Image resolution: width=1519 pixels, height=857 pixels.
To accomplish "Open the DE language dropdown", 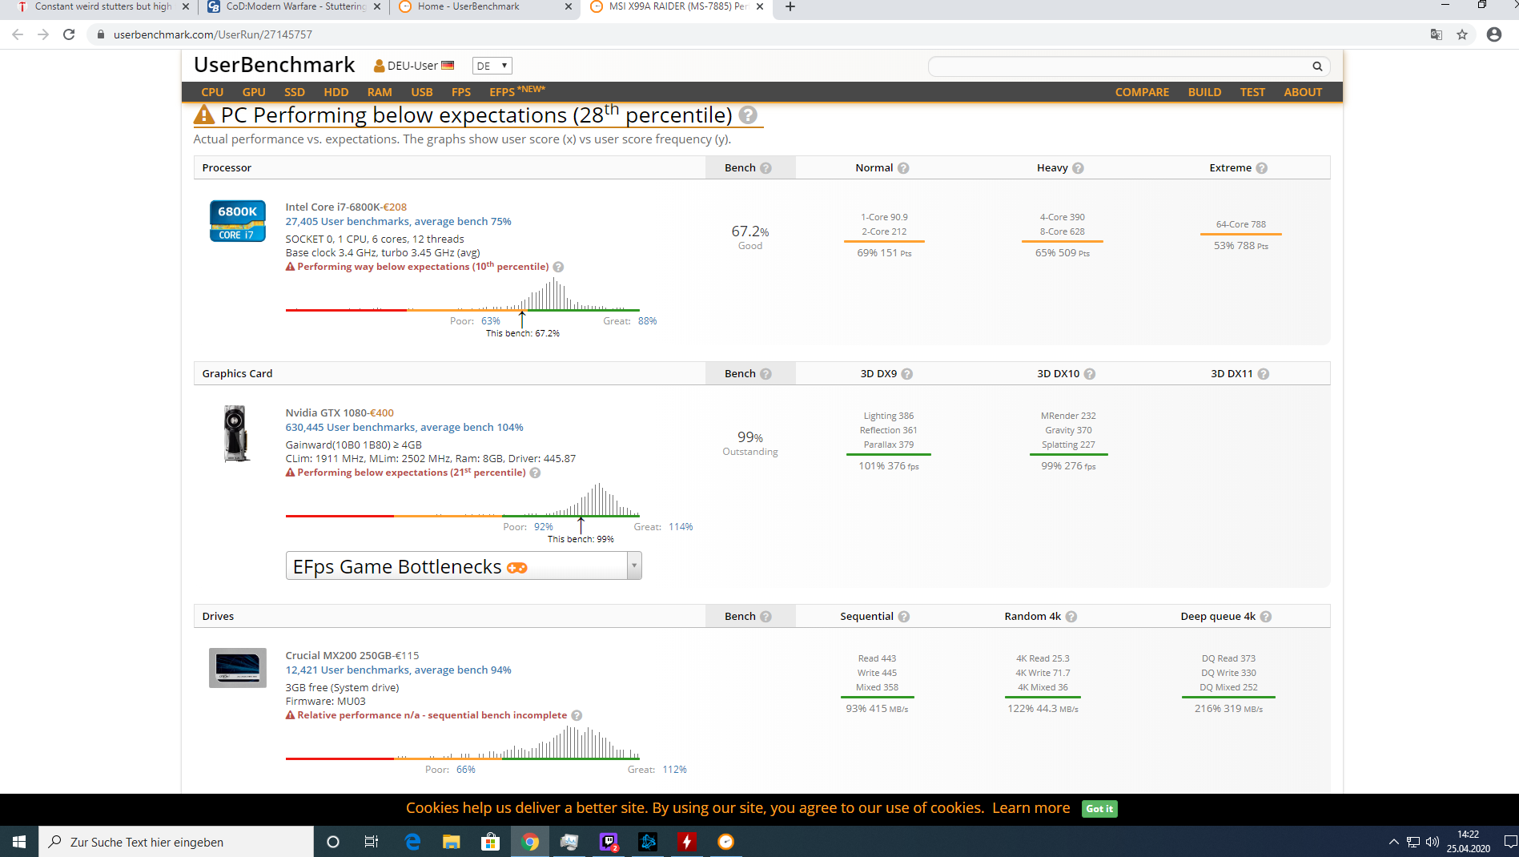I will click(x=492, y=66).
